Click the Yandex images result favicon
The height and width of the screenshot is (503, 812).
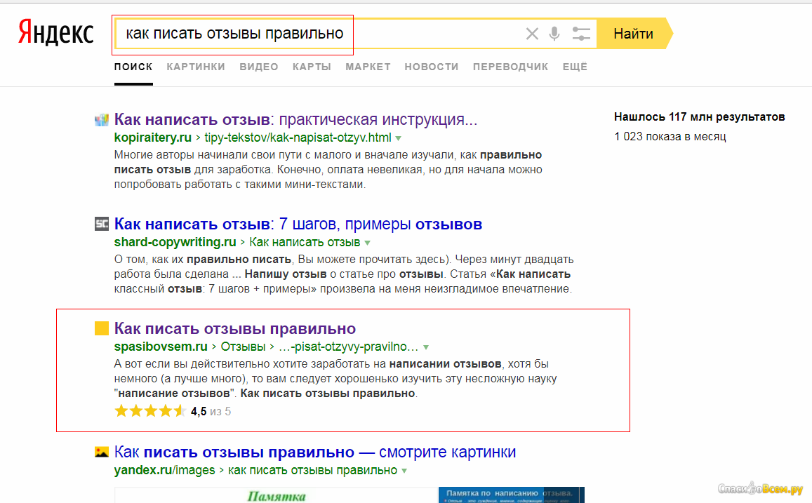(x=102, y=452)
